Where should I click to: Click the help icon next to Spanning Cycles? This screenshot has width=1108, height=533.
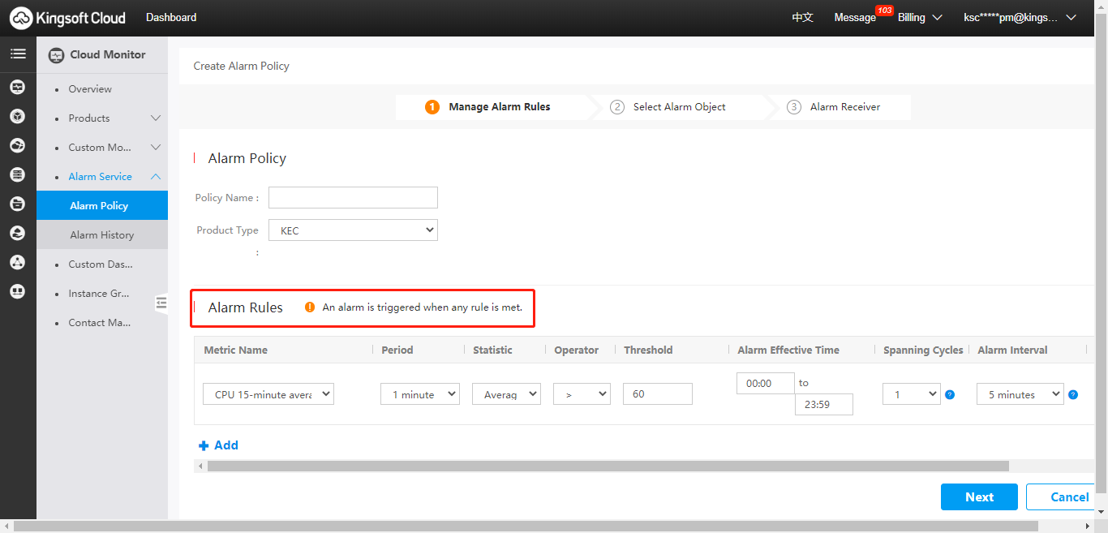pyautogui.click(x=950, y=394)
